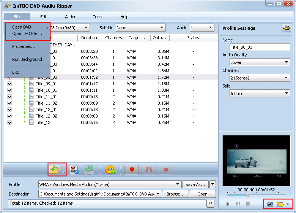Take a snapshot with the camera icon
Image resolution: width=296 pixels, height=213 pixels.
(x=270, y=204)
